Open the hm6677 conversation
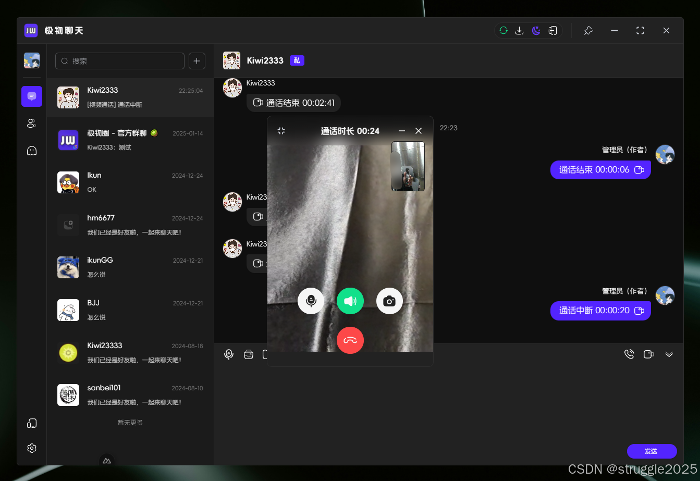 tap(130, 225)
